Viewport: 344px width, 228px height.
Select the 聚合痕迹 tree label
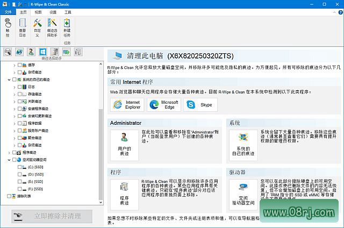tap(34, 138)
